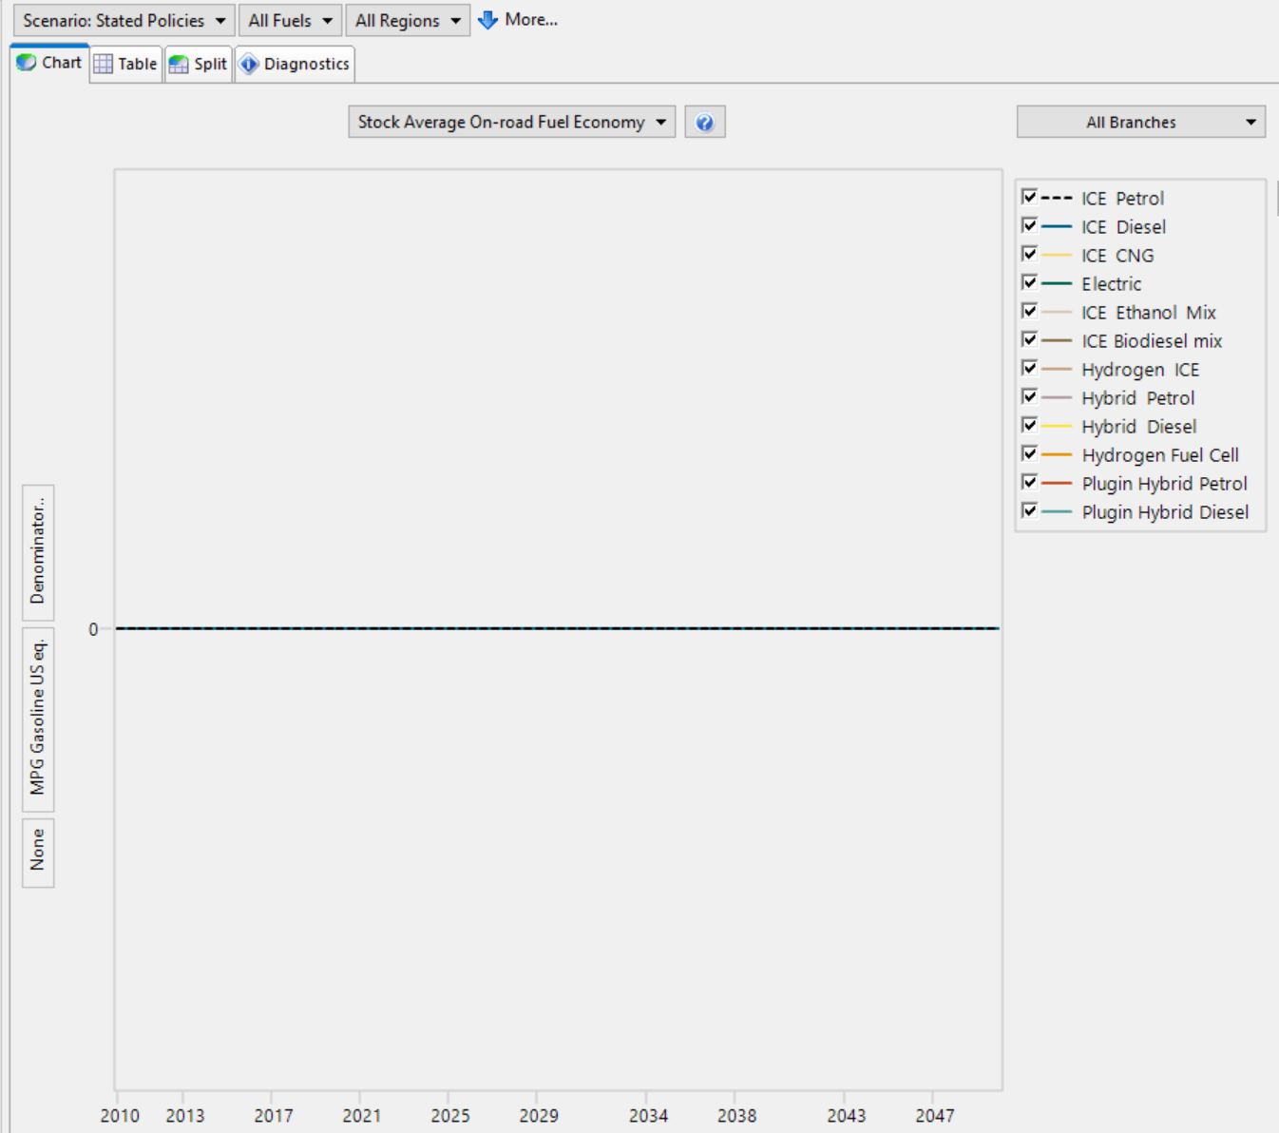The height and width of the screenshot is (1133, 1279).
Task: Click the blue help question mark icon
Action: point(704,123)
